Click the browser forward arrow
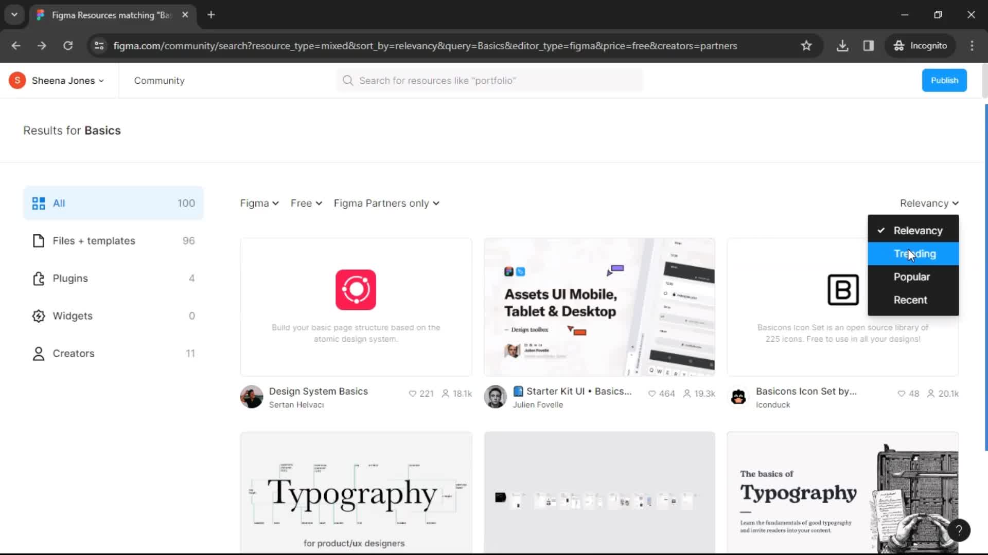The width and height of the screenshot is (988, 555). (42, 46)
